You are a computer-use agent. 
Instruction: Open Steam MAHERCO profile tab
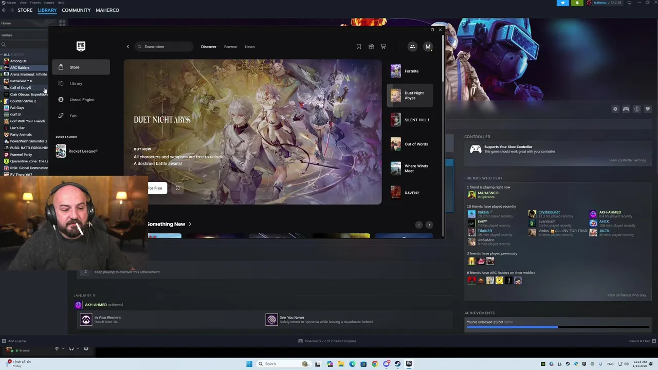107,10
